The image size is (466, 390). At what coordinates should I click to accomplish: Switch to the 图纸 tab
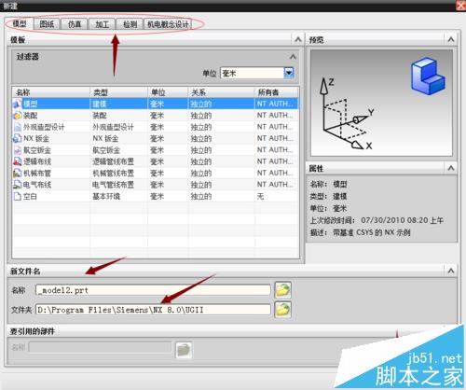[x=47, y=24]
